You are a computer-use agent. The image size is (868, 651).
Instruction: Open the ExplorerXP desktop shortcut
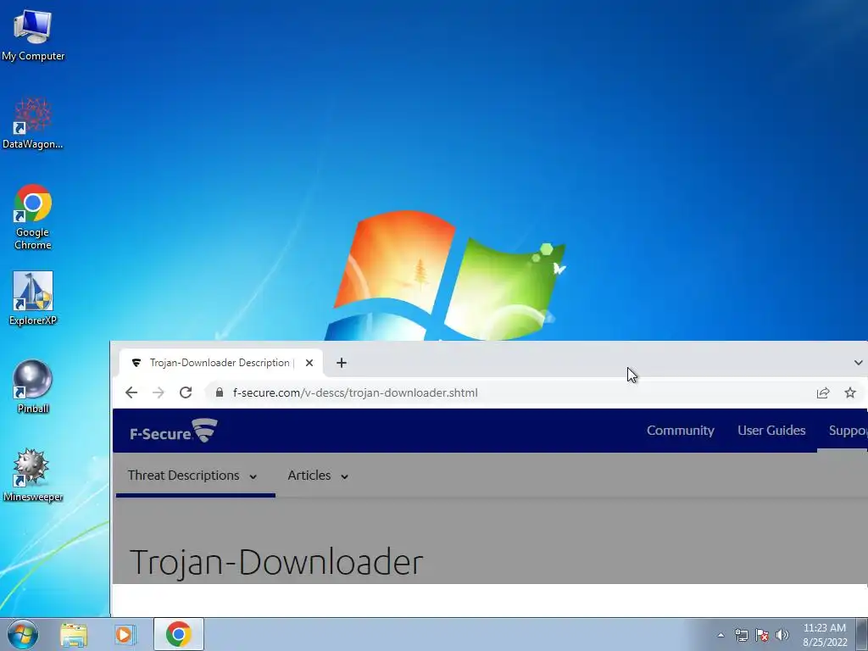[x=33, y=298]
